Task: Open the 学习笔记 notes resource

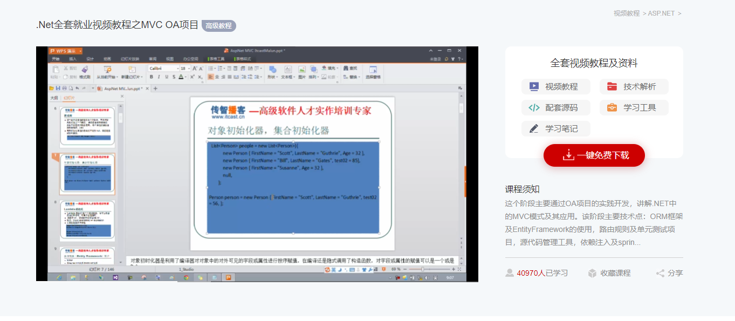Action: [x=555, y=128]
